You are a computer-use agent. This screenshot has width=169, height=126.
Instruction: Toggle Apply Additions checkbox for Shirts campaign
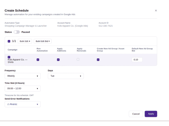(58, 60)
